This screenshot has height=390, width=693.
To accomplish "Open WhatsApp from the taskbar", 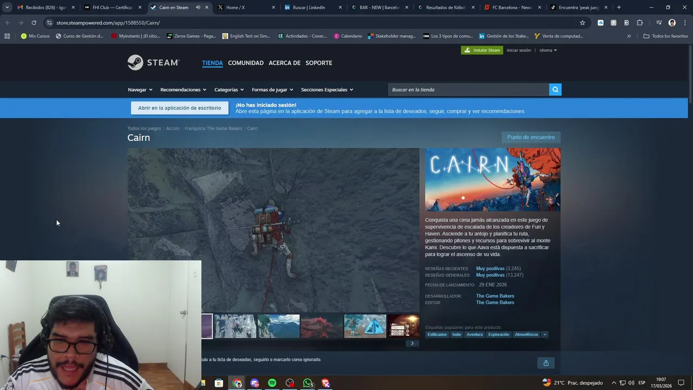I will point(308,383).
